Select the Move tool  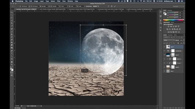tap(12, 12)
